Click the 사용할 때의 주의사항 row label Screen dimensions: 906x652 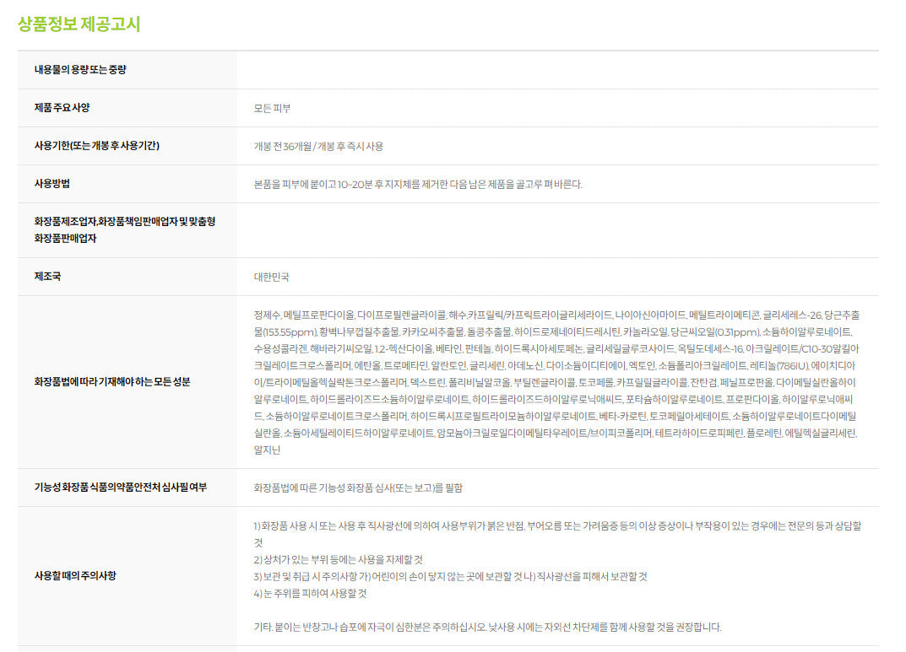click(x=75, y=576)
